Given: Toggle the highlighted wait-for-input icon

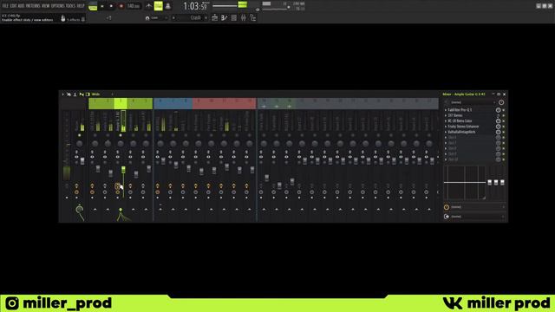Looking at the screenshot, I should tap(158, 6).
